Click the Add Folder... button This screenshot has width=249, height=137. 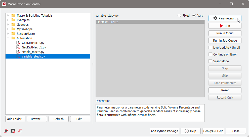click(15, 119)
